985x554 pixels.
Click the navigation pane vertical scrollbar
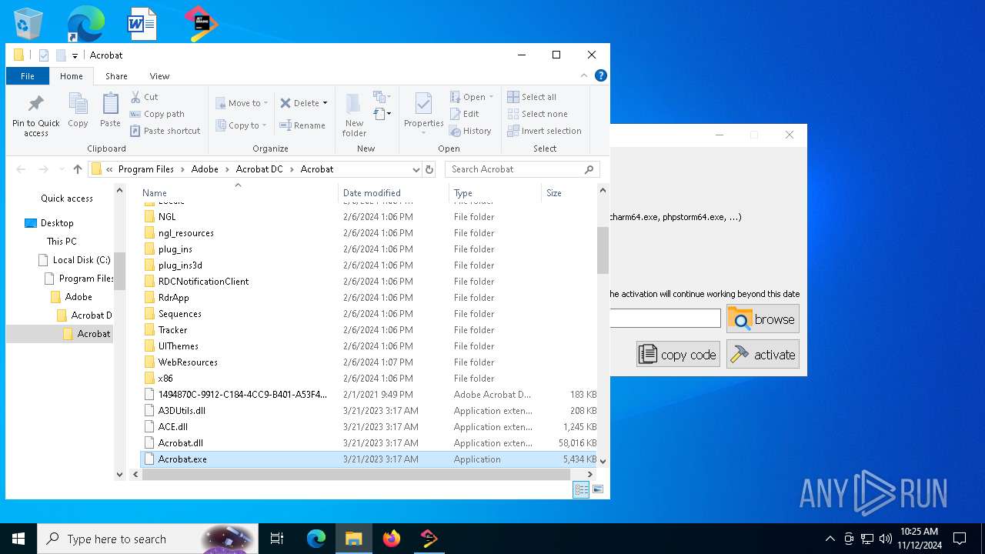(x=119, y=269)
